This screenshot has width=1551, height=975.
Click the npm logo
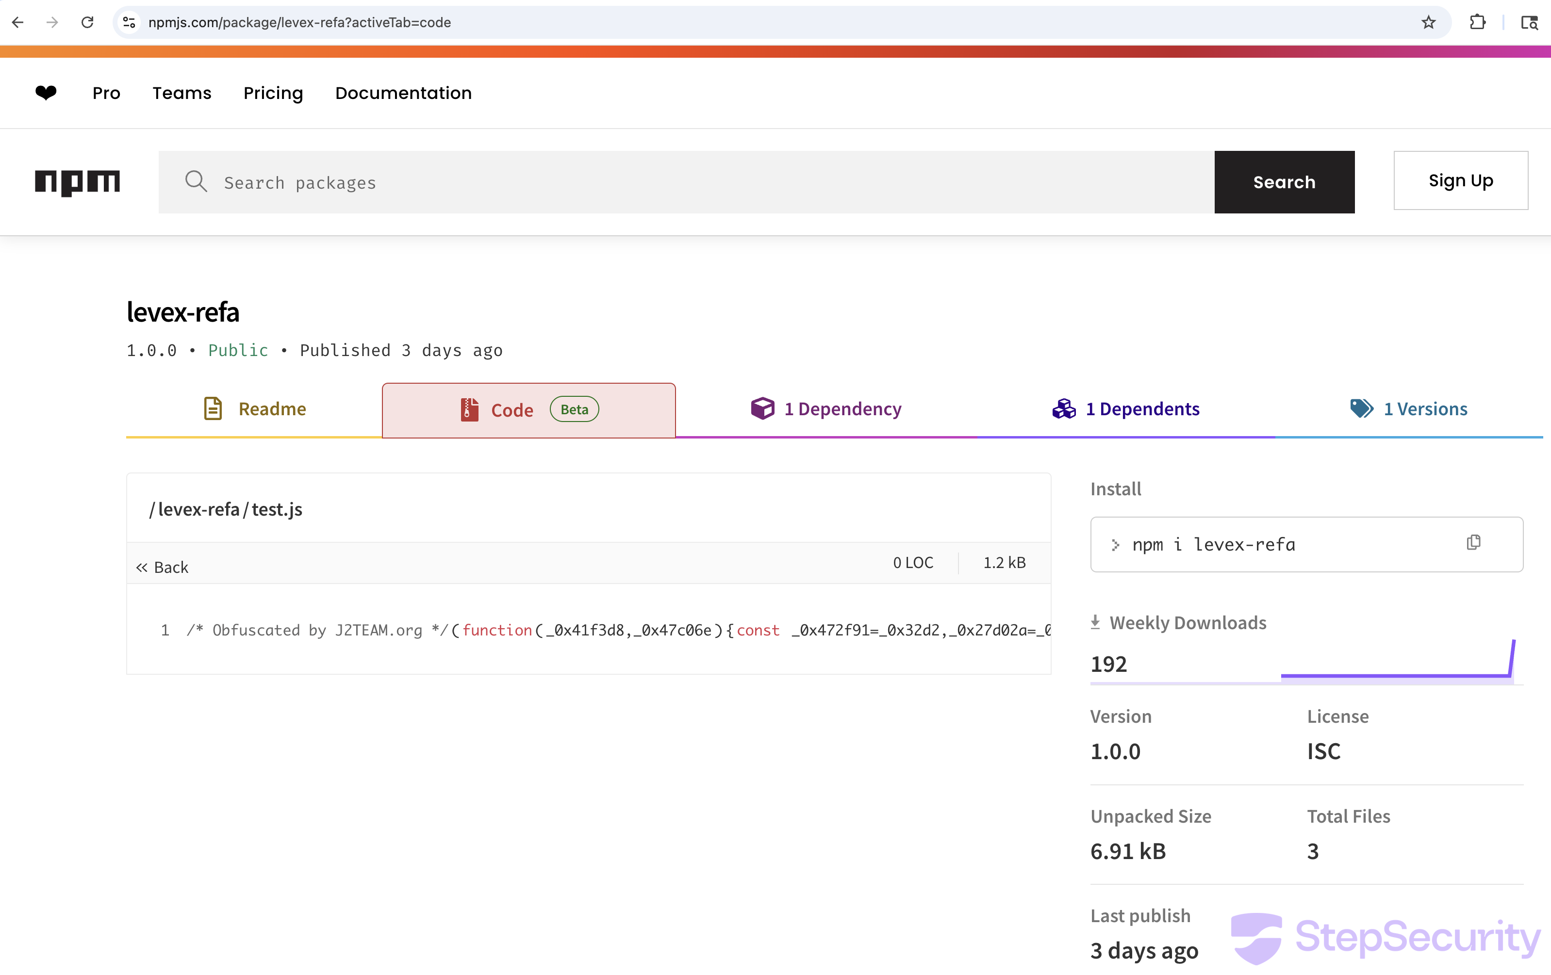77,182
